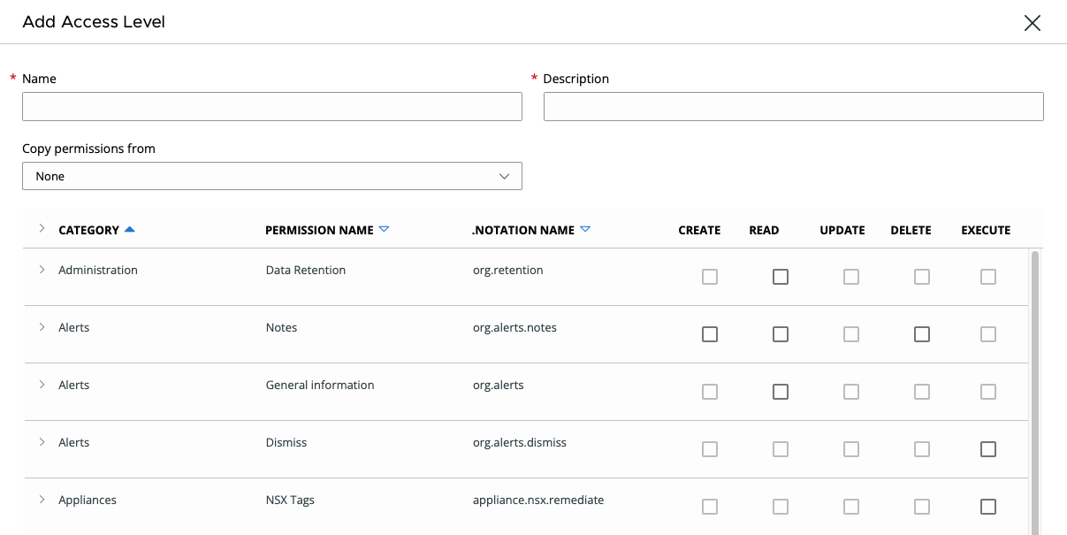Expand the Alerts Dismiss row
Image resolution: width=1067 pixels, height=535 pixels.
[x=42, y=442]
